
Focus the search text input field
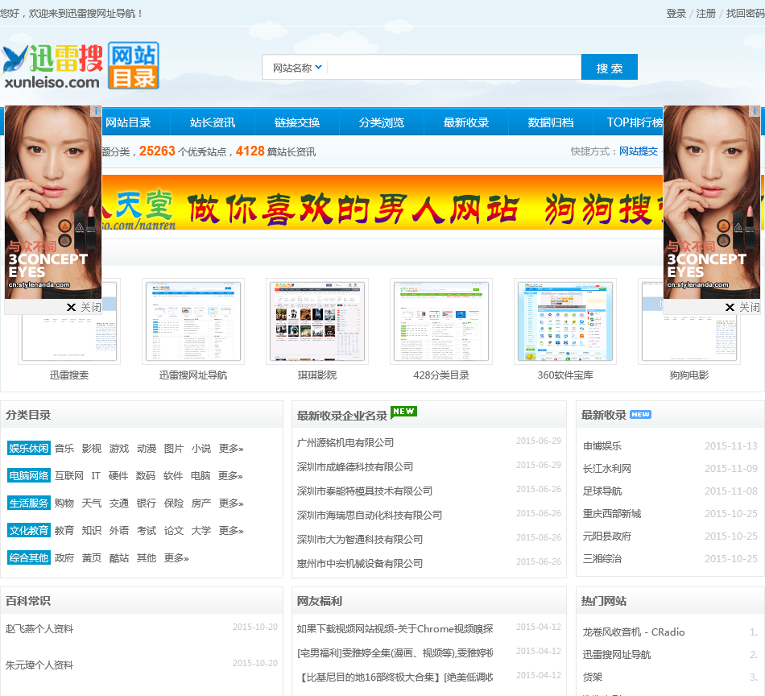pyautogui.click(x=453, y=68)
